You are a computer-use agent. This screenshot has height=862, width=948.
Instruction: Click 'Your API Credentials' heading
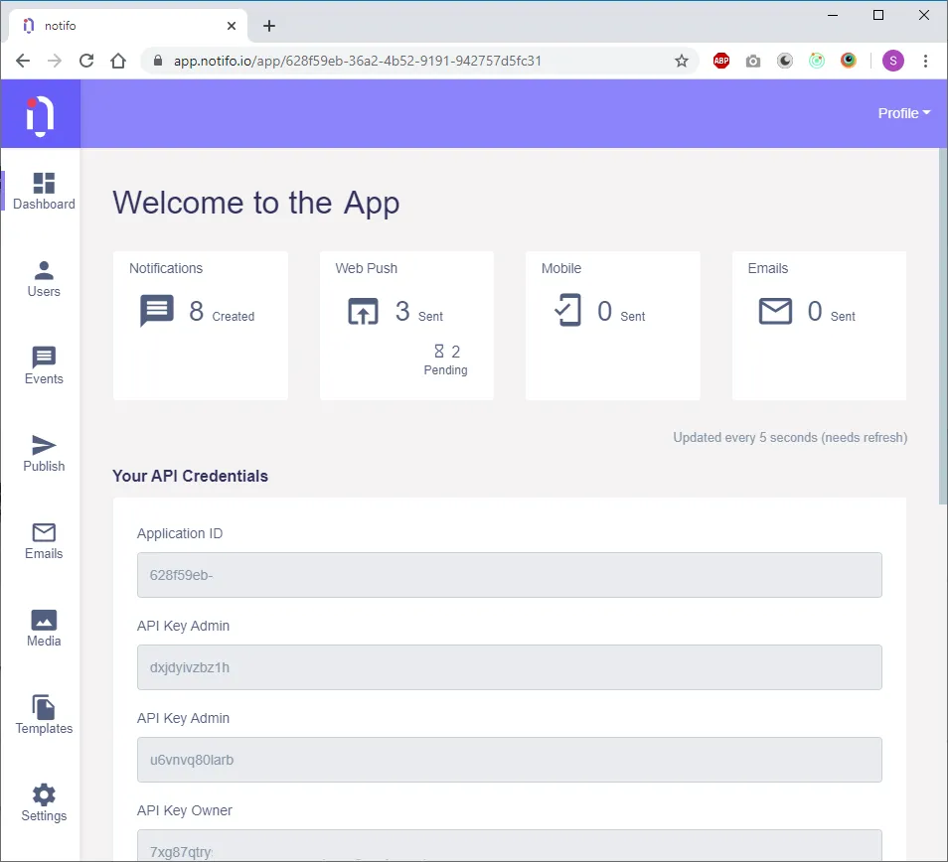coord(190,476)
